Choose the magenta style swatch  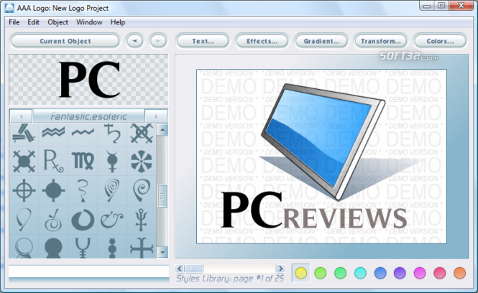[420, 273]
